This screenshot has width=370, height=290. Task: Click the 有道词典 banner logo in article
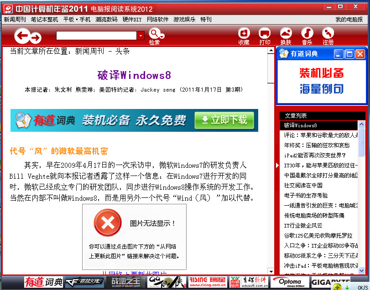click(x=45, y=120)
